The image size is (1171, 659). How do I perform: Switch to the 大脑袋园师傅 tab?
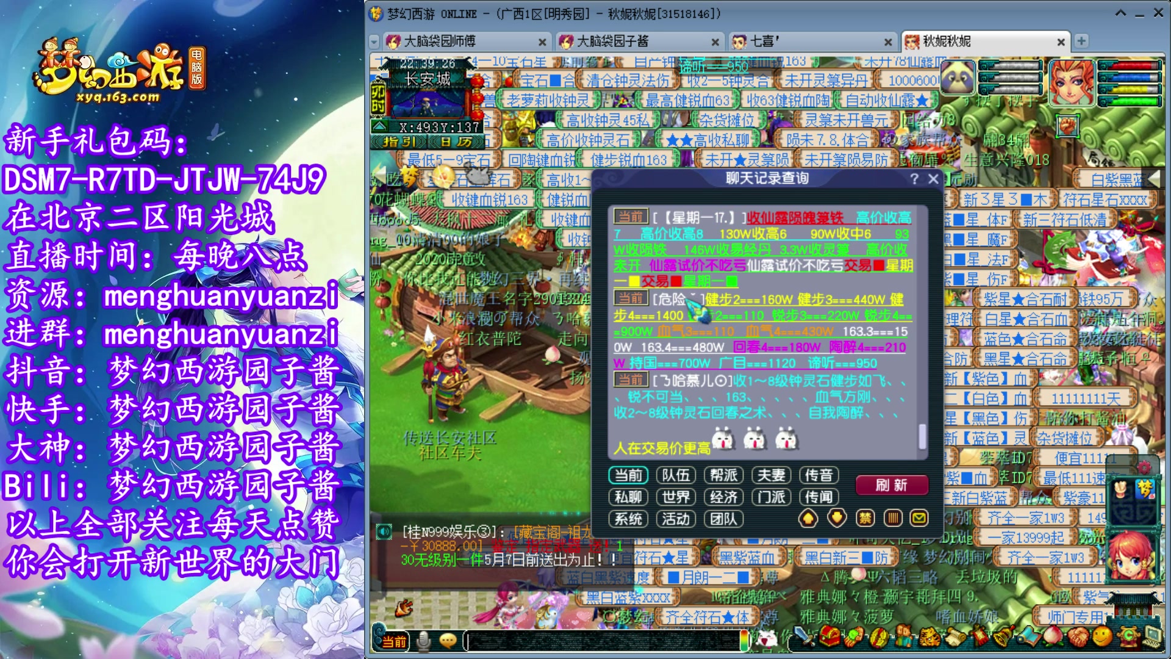(x=467, y=41)
